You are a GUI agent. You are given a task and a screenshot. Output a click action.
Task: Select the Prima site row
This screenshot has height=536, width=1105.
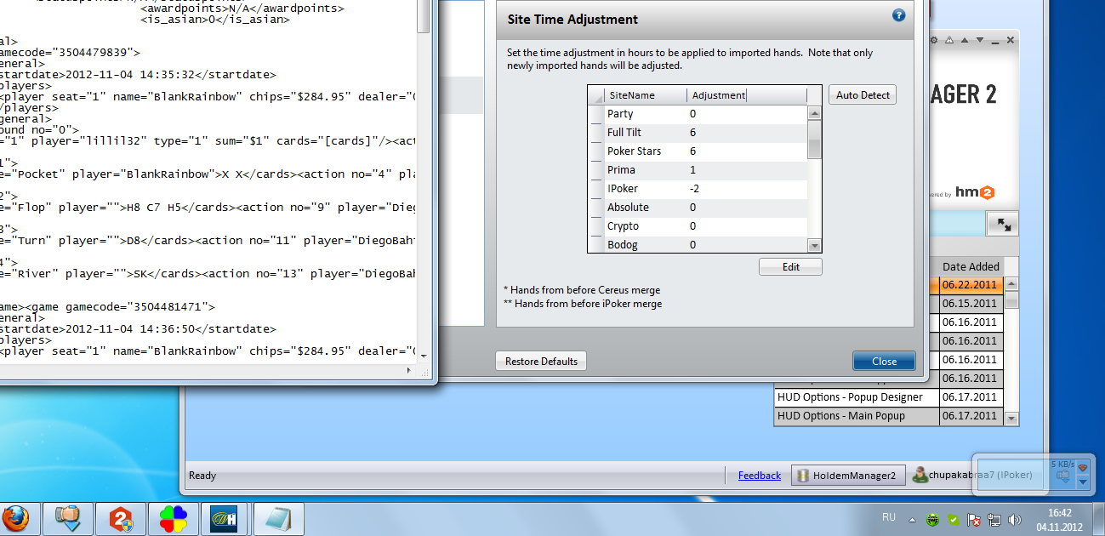(698, 170)
